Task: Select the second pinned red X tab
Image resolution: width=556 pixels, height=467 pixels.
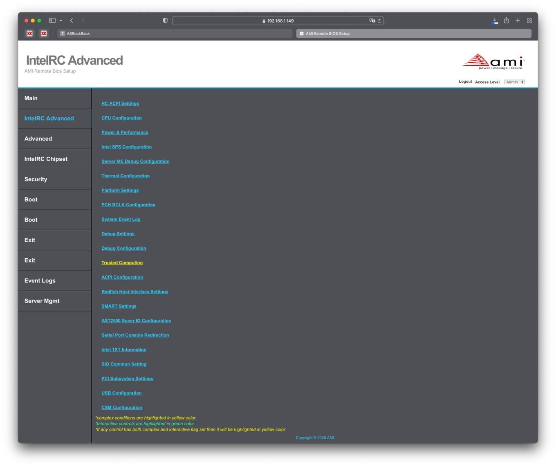Action: pyautogui.click(x=44, y=34)
